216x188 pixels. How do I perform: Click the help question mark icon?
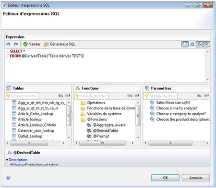[x=8, y=178]
